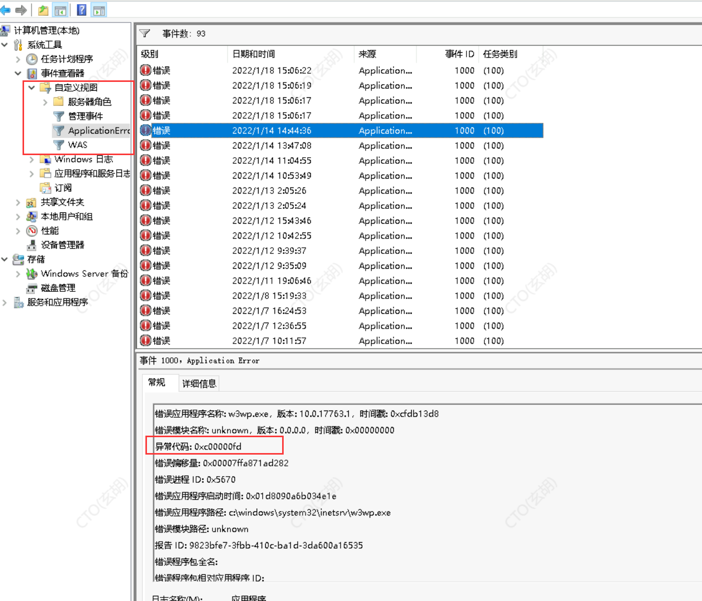This screenshot has height=601, width=702.
Task: Collapse the 存储 storage node
Action: click(x=5, y=260)
